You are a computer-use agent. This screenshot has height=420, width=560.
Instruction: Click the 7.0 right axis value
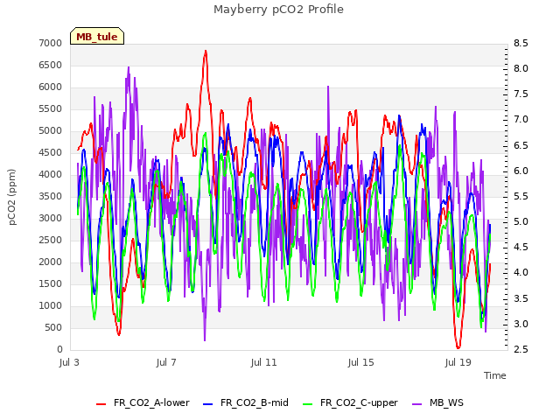coord(521,119)
